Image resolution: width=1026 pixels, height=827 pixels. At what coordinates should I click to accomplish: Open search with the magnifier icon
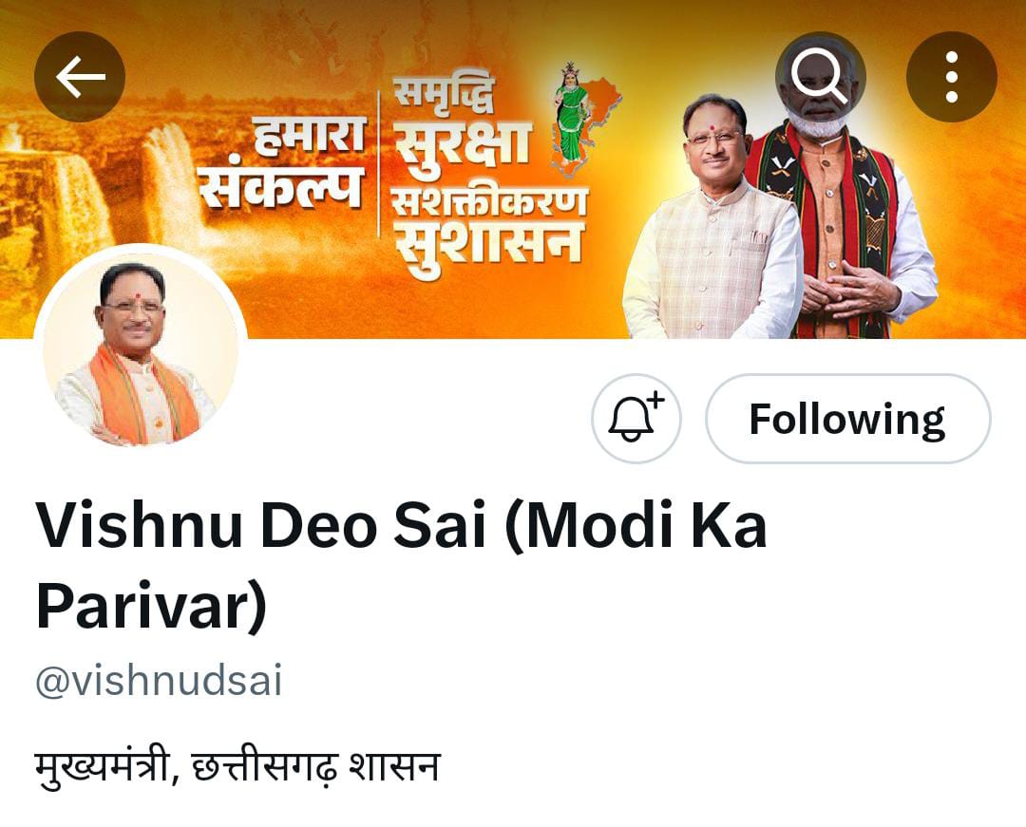[x=821, y=77]
